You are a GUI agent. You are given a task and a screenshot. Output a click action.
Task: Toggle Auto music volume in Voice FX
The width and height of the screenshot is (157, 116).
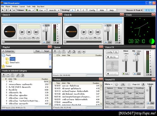pyautogui.click(x=126, y=74)
